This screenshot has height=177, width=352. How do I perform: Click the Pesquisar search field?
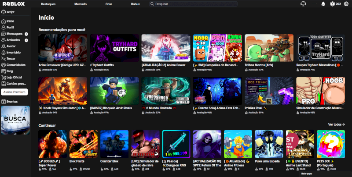coord(194,4)
